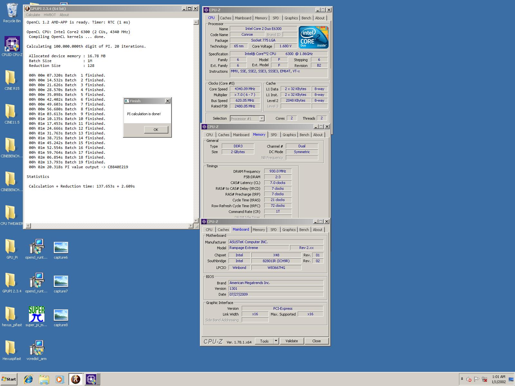Open the Calculate menu in GPUPI
The width and height of the screenshot is (515, 386).
[33, 15]
